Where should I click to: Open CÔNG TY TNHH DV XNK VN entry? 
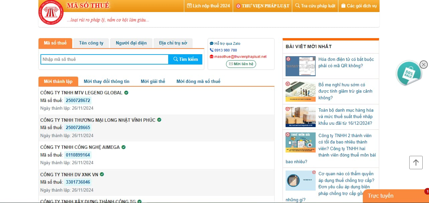[x=69, y=174]
